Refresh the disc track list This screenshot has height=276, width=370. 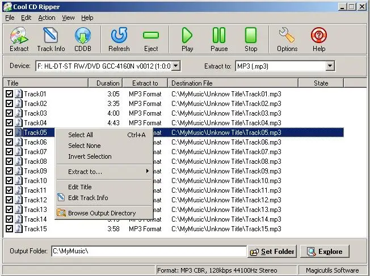pos(119,39)
